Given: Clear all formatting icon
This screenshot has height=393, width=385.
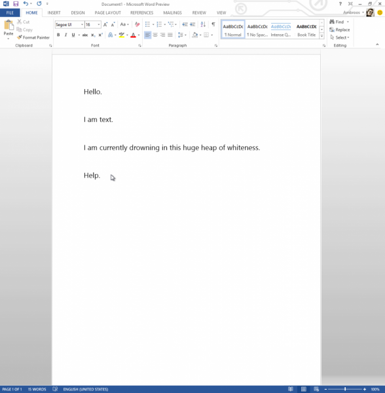Looking at the screenshot, I should (x=137, y=24).
